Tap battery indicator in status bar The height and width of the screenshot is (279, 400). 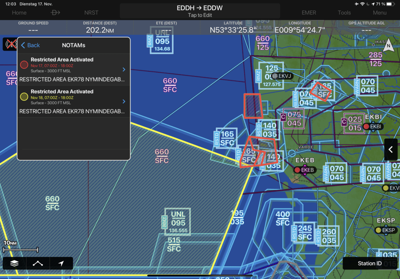390,4
